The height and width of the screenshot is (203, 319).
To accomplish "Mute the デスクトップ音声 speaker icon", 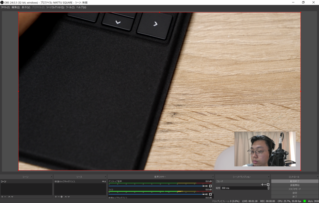I will coord(207,186).
